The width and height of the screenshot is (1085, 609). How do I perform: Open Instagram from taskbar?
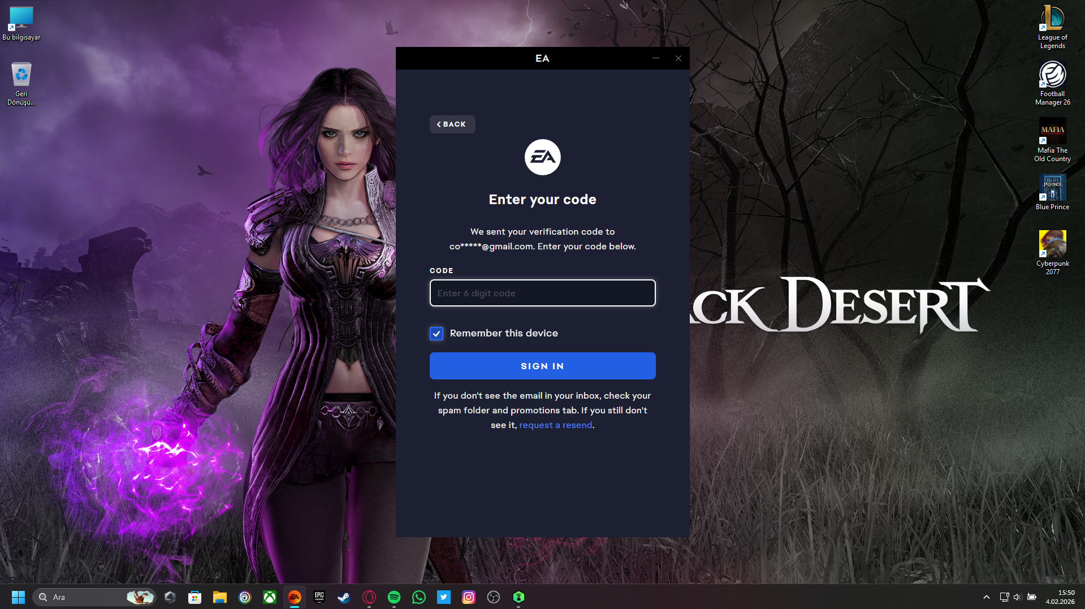[x=469, y=597]
